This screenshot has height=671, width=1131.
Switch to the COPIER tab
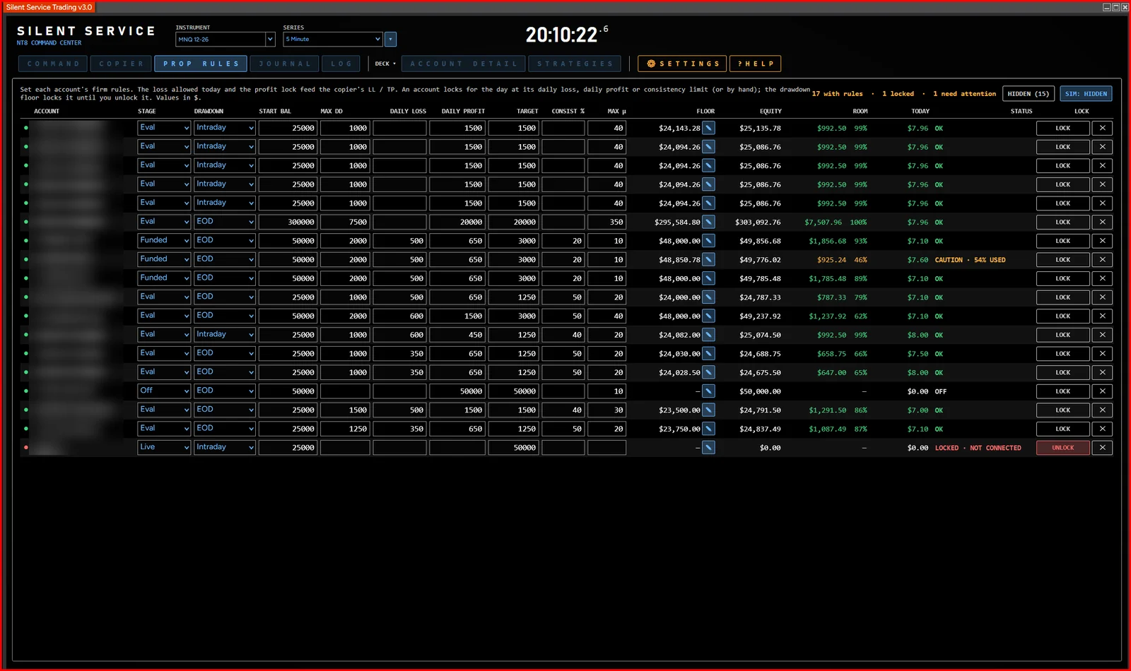click(121, 64)
